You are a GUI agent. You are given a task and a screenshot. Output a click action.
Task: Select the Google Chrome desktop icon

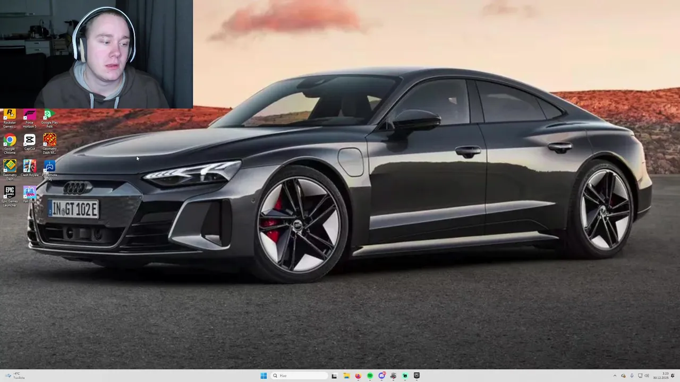point(10,144)
